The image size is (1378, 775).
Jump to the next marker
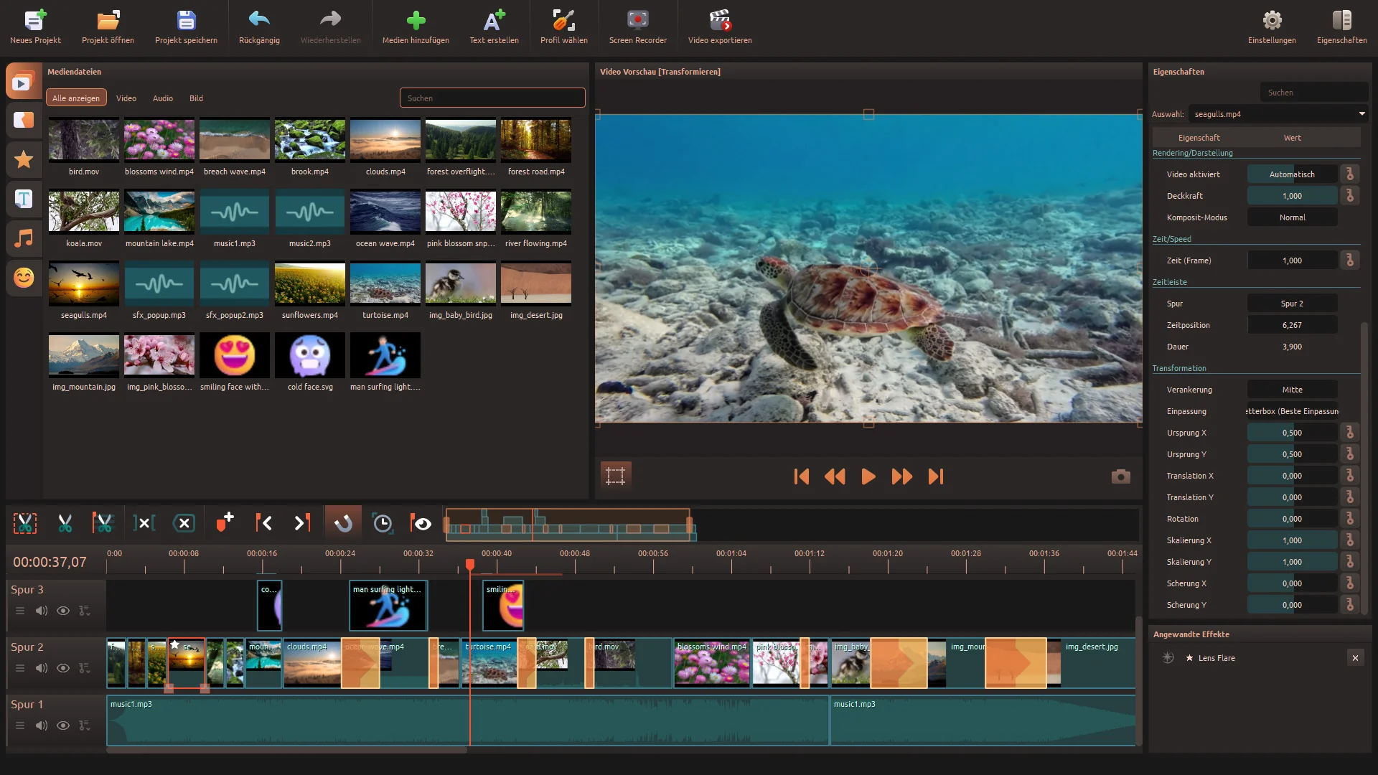click(303, 523)
